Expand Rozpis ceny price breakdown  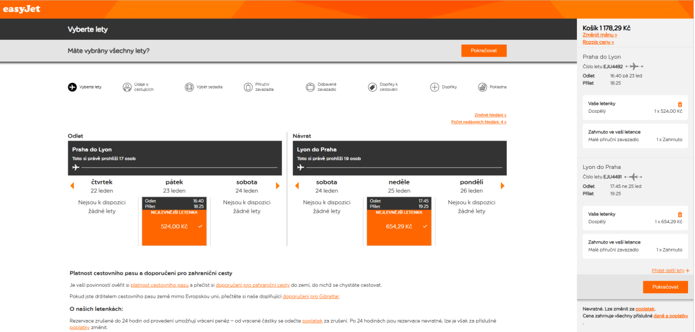(598, 42)
